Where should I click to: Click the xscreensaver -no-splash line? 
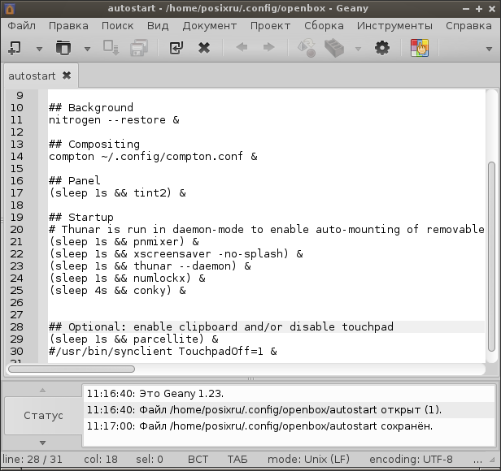pyautogui.click(x=176, y=254)
